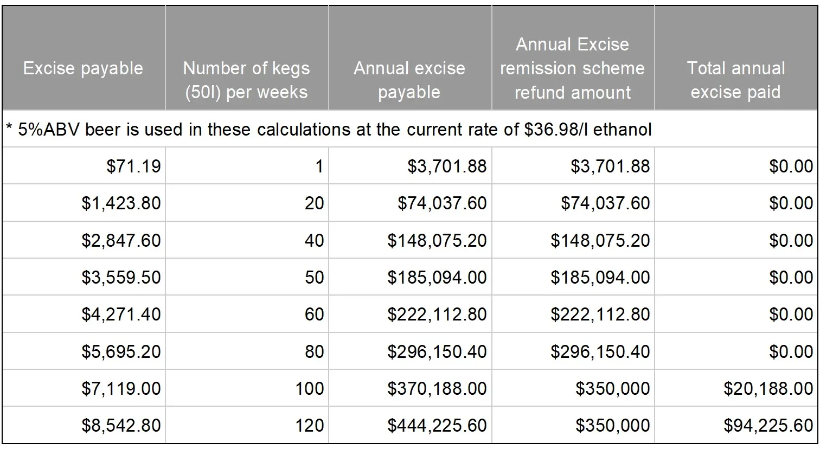Select the 'Annual Excise remission scheme refund amount' header
Viewport: 820px width, 449px height.
tap(572, 68)
